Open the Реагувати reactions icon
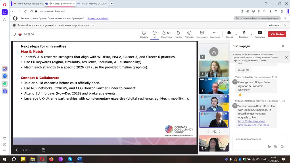Screen dimensions: 290x163 (189, 33)
